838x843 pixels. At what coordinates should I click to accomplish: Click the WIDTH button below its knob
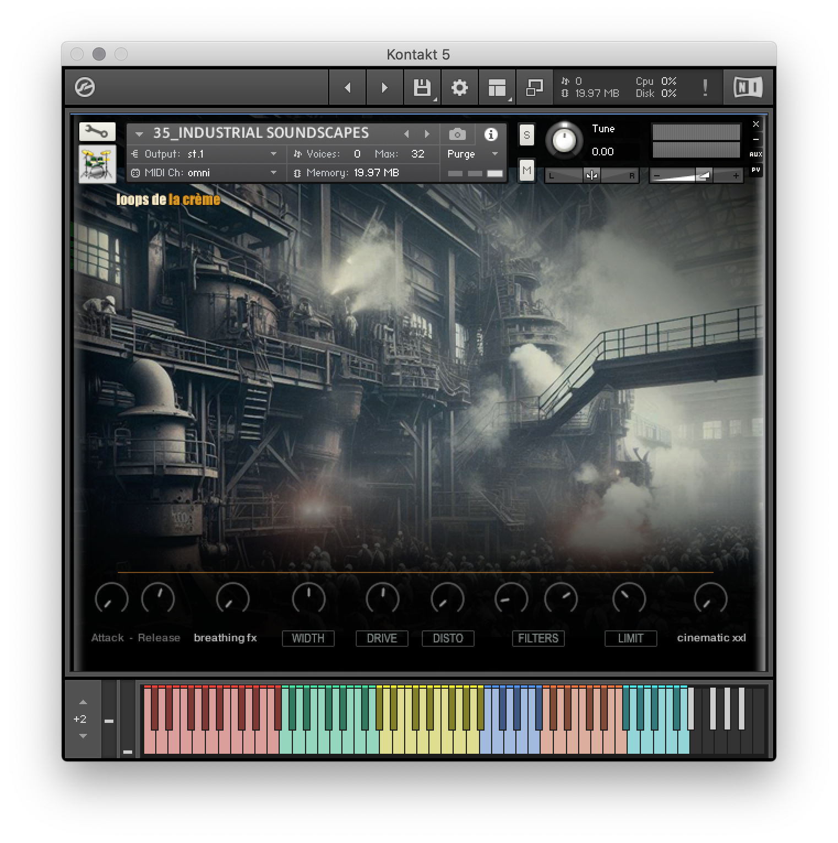point(308,639)
